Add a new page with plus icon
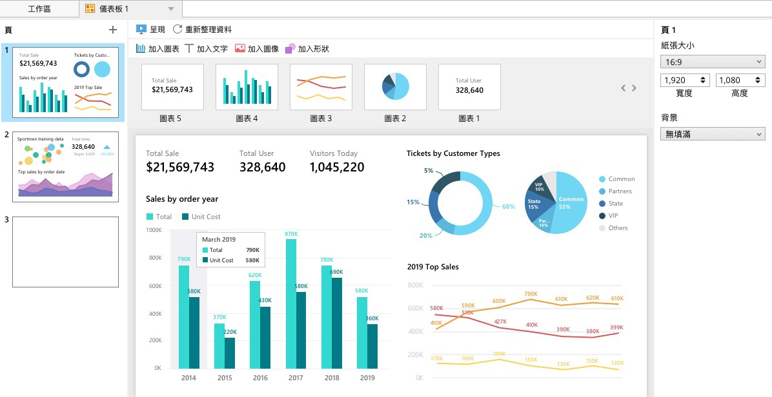 click(x=113, y=30)
